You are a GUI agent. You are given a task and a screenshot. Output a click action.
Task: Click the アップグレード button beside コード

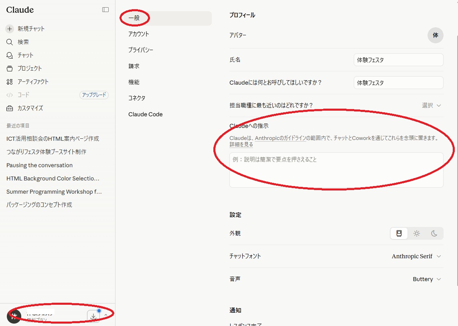point(94,95)
